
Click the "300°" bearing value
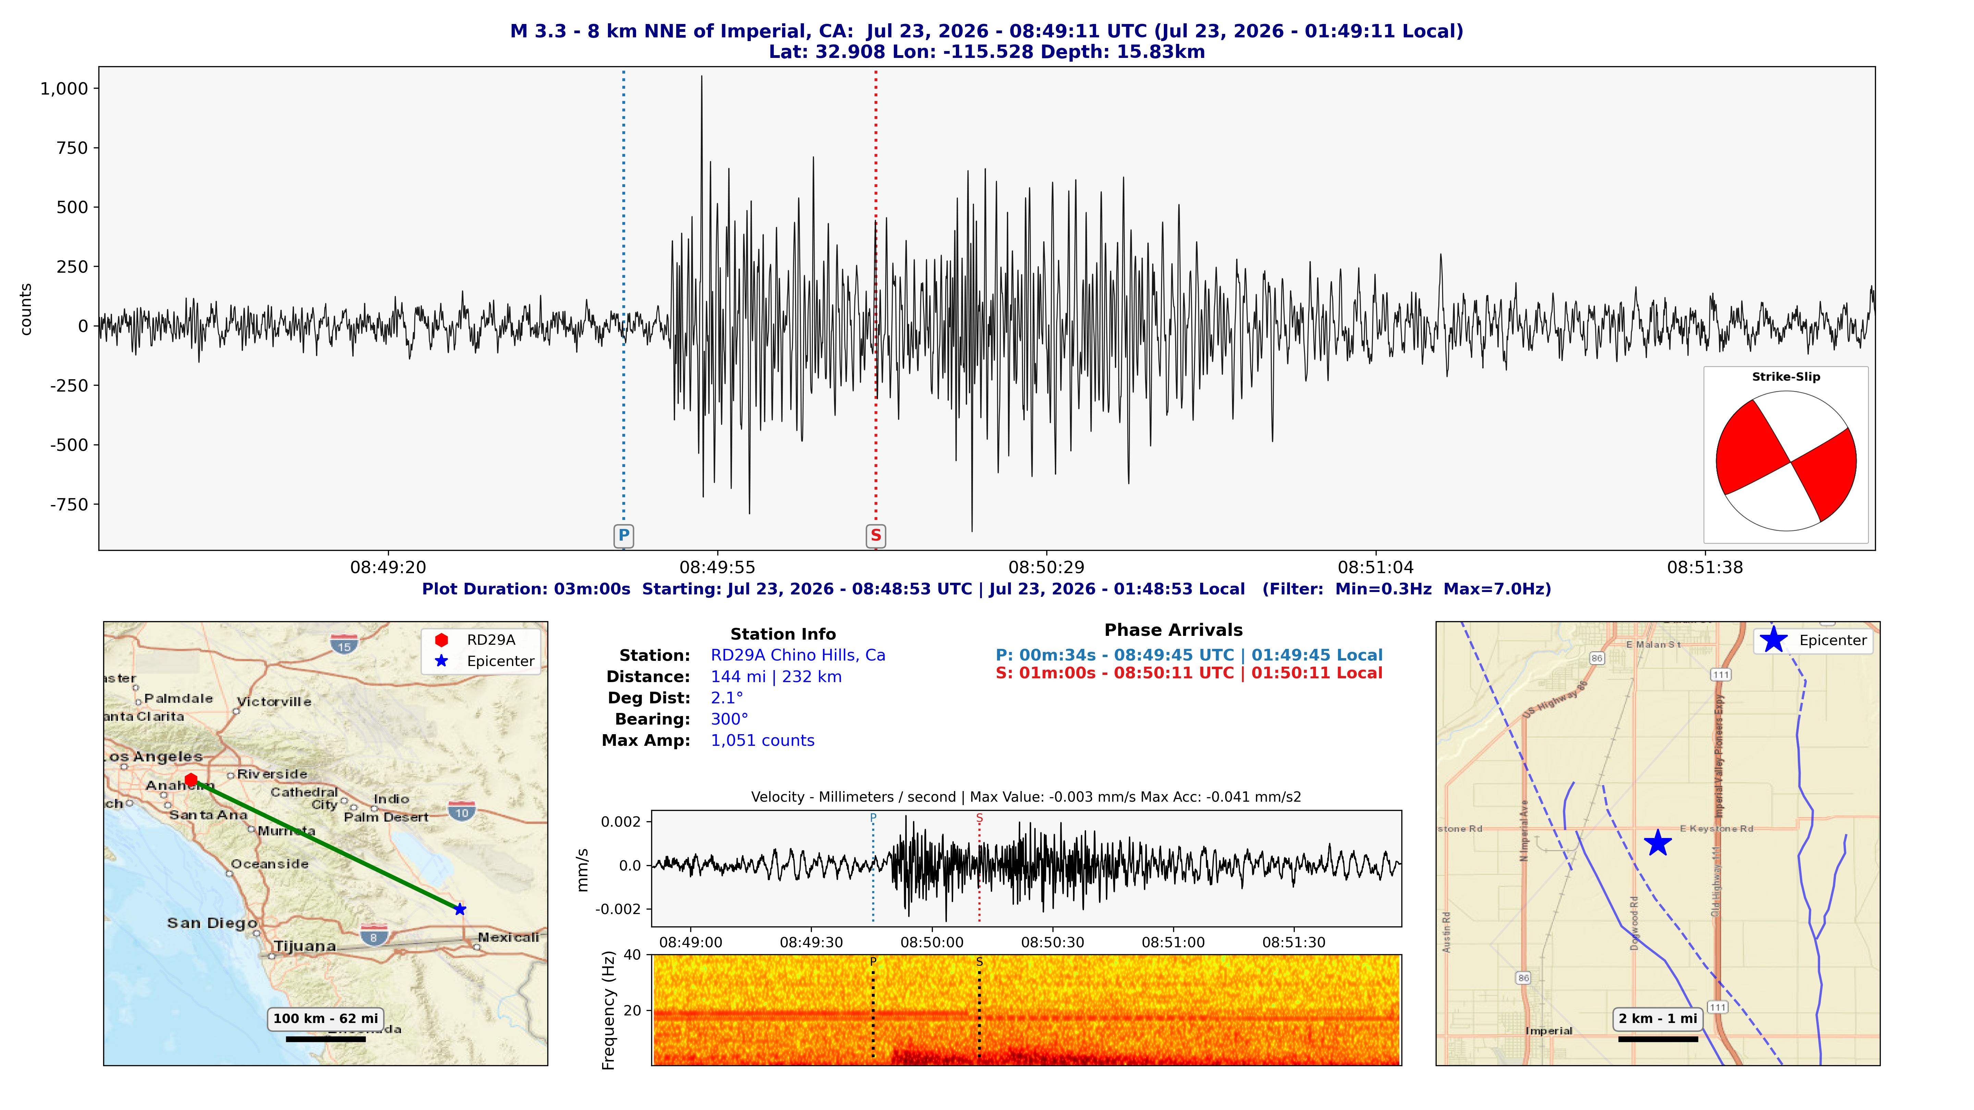tap(730, 719)
